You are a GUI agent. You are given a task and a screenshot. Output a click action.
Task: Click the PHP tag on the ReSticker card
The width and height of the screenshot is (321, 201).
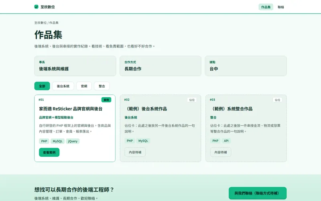point(44,141)
